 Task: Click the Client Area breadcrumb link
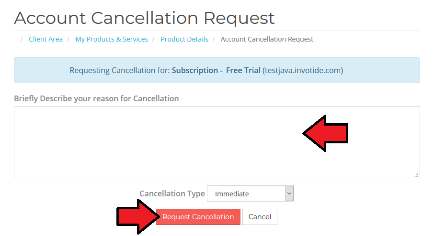tap(46, 39)
